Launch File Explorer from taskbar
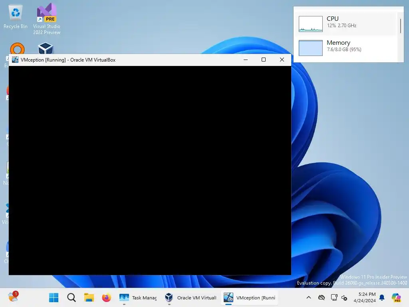Viewport: 409px width, 307px height. tap(89, 297)
